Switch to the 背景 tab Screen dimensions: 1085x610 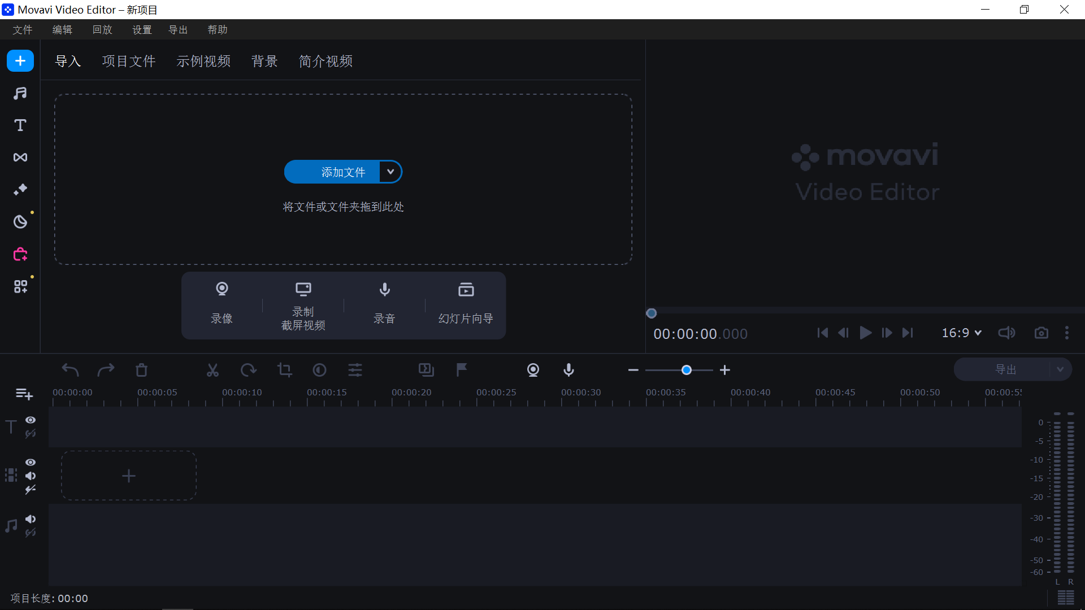click(x=264, y=61)
